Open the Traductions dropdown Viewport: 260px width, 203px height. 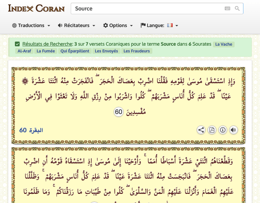31,25
